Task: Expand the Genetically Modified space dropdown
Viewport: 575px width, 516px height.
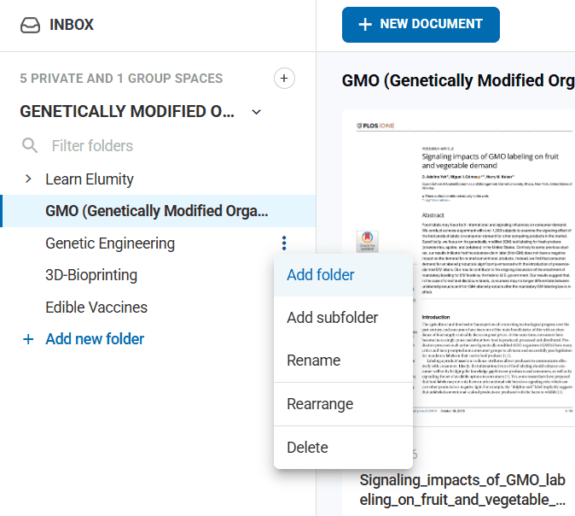Action: tap(257, 112)
